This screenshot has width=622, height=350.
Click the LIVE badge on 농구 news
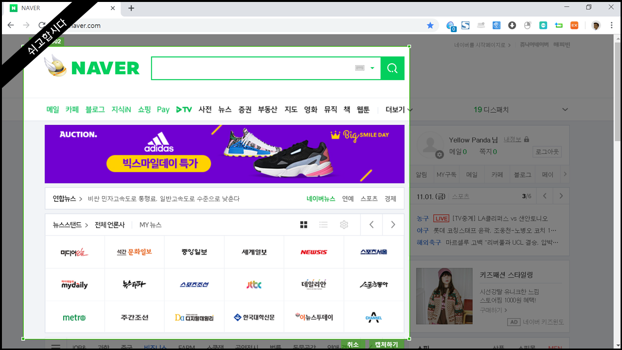[x=441, y=218]
